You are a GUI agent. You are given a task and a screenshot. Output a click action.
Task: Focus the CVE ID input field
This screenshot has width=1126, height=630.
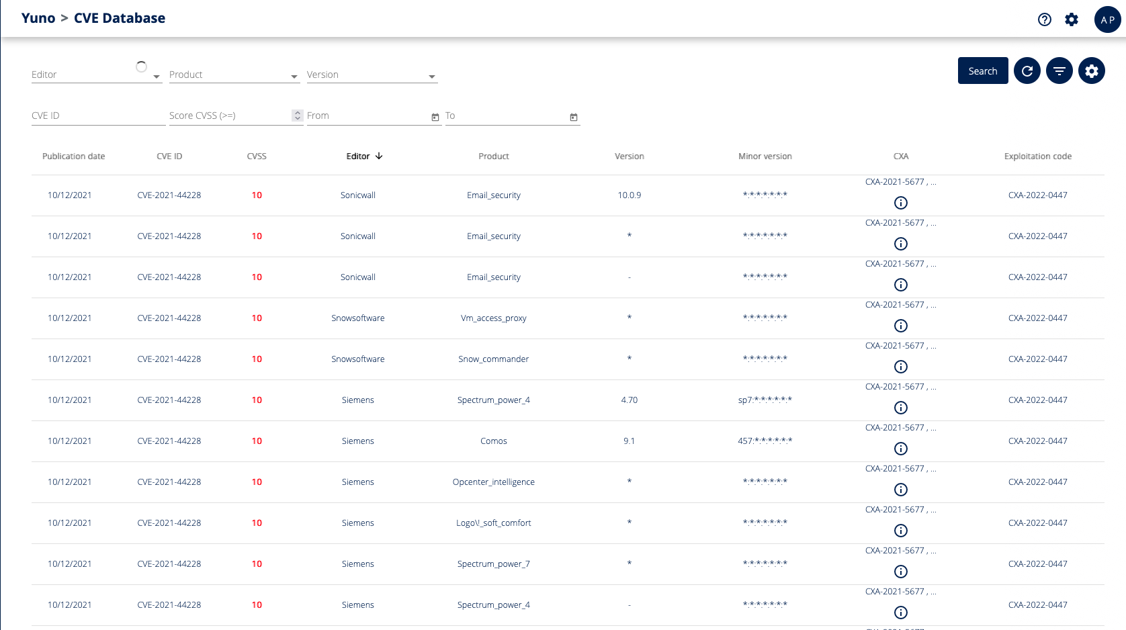click(97, 116)
